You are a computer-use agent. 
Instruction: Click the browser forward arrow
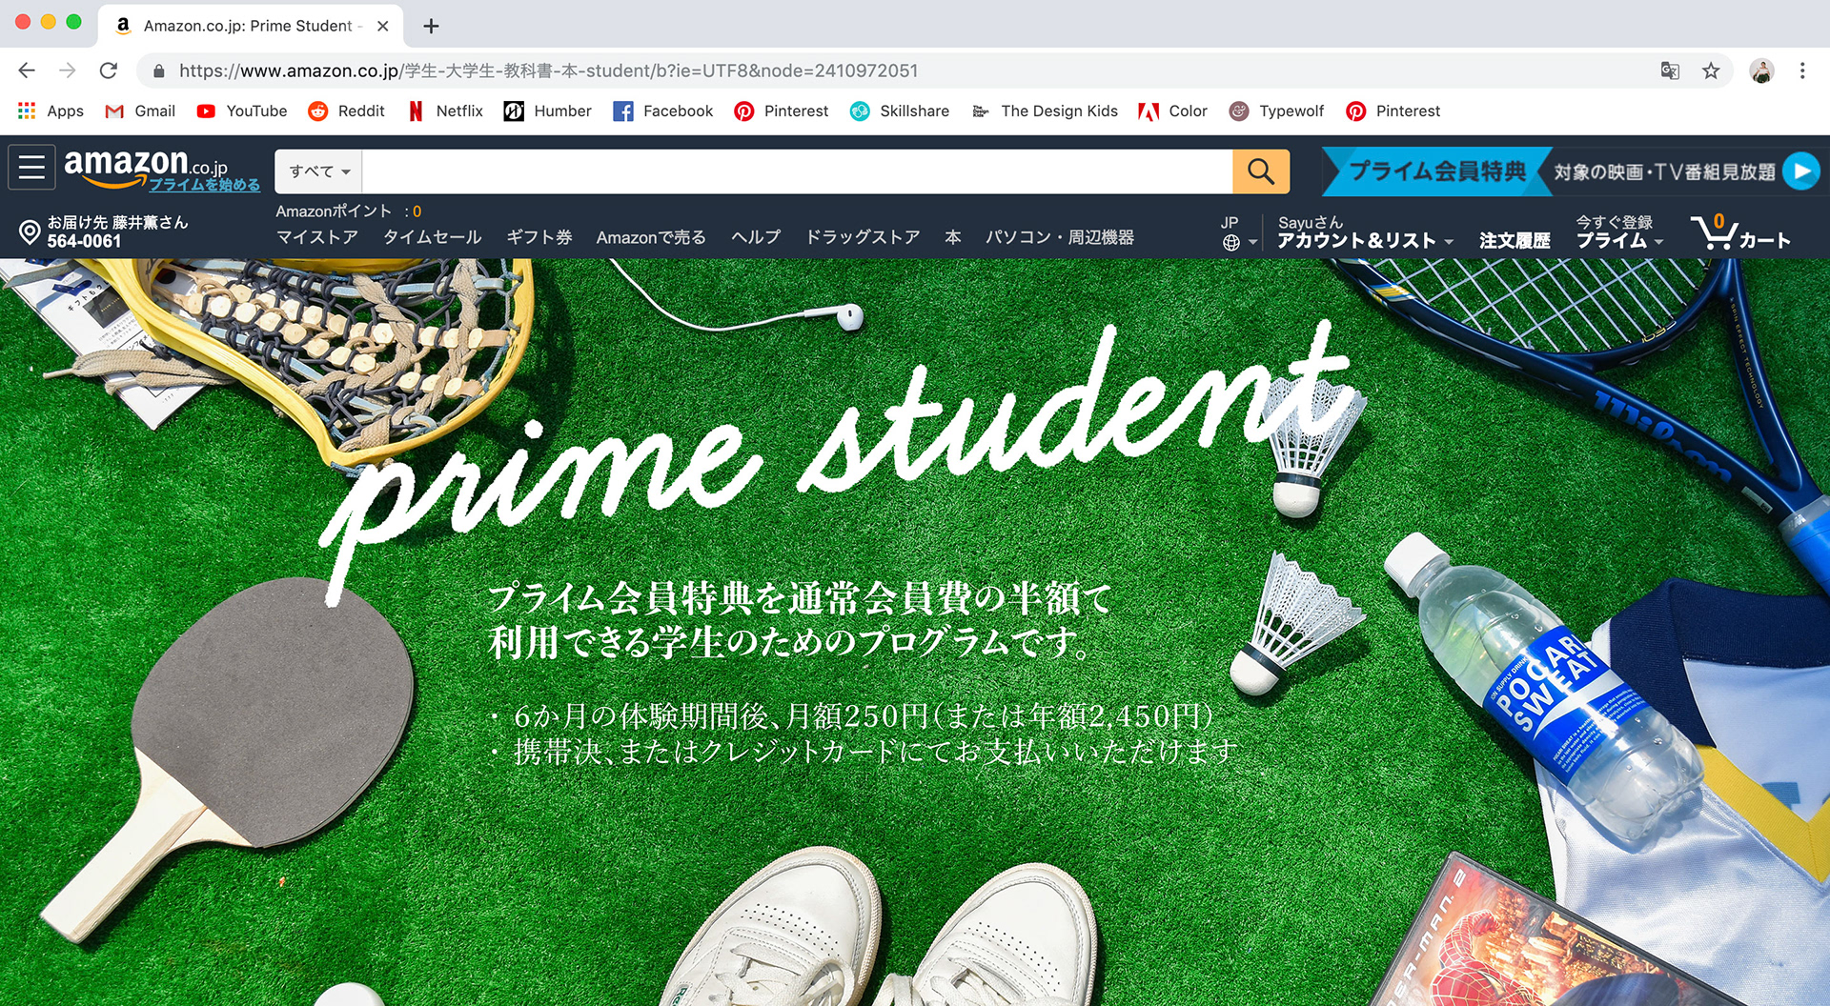[x=68, y=70]
